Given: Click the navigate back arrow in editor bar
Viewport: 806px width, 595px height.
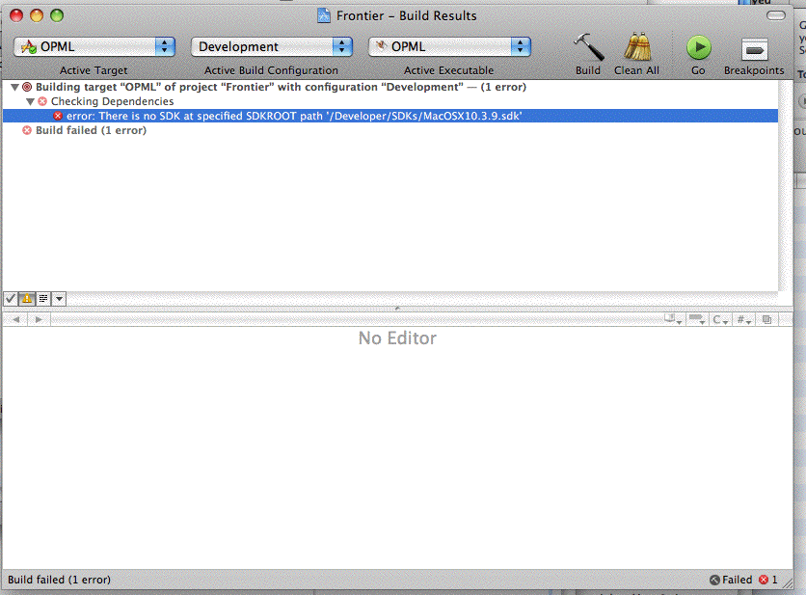Looking at the screenshot, I should point(16,319).
